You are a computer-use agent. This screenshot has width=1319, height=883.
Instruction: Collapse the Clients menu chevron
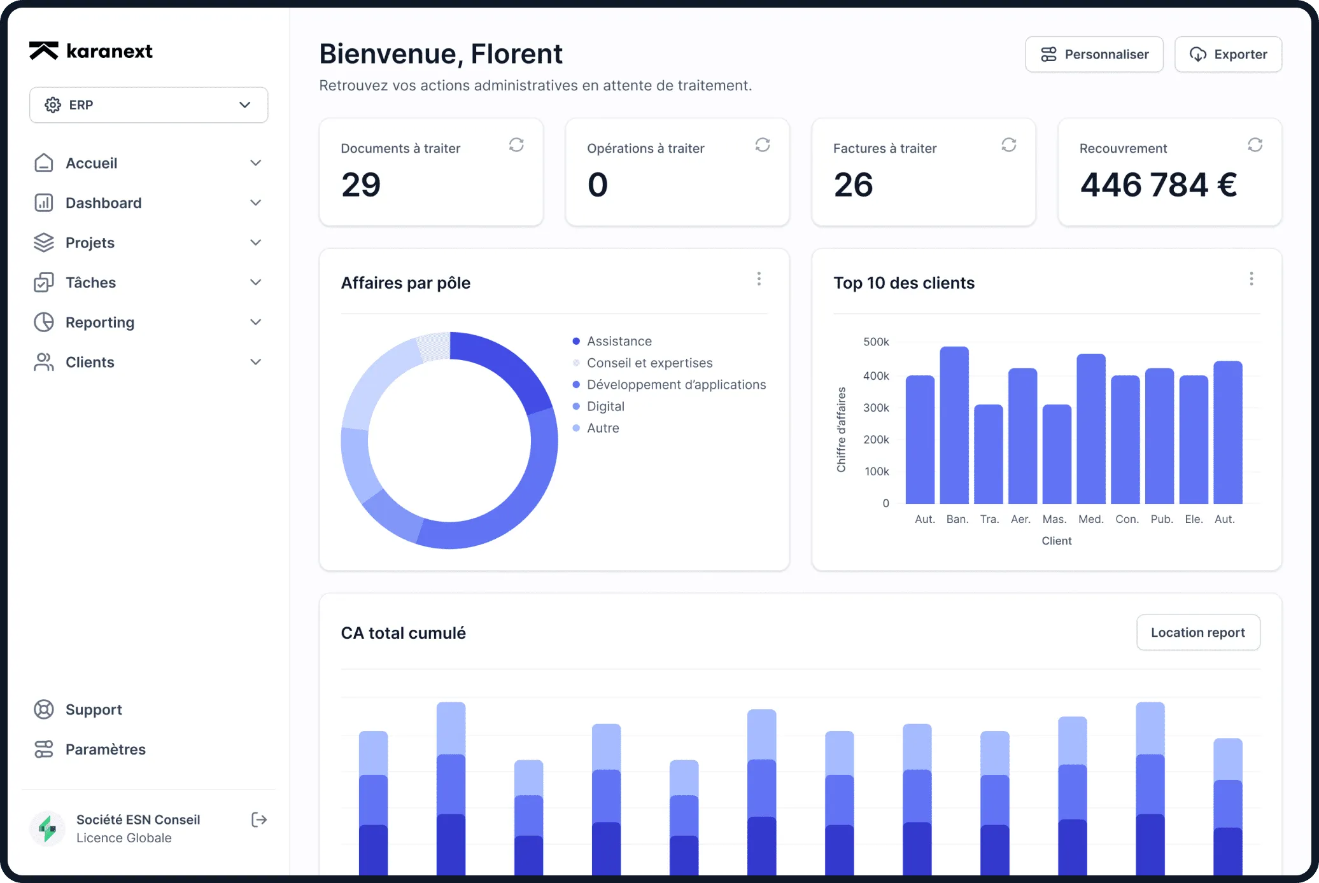point(255,361)
